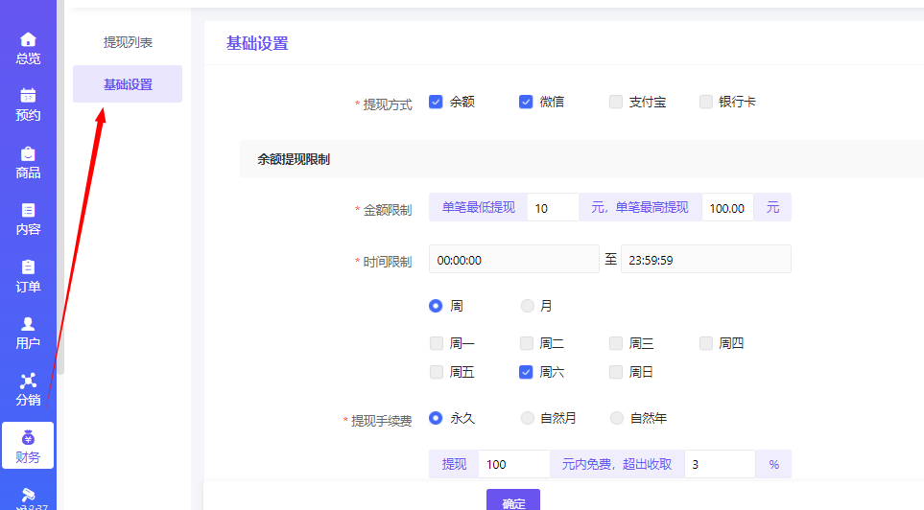Select 自然月 for withdrawal fee period
Image resolution: width=924 pixels, height=510 pixels.
[x=528, y=418]
